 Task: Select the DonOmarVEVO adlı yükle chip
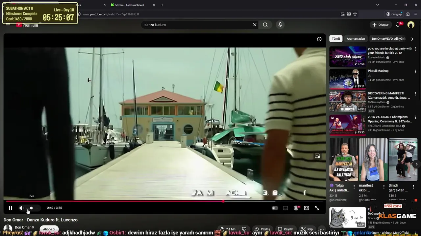pos(389,39)
